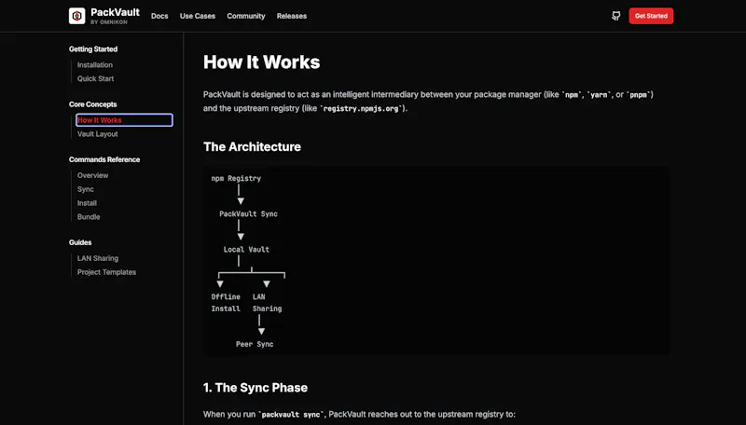
Task: Click the 'registry.npmjs.org' inline code
Action: tap(361, 108)
